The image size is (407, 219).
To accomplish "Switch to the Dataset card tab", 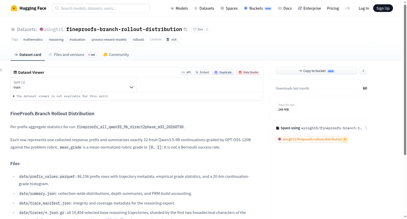I will (x=27, y=54).
